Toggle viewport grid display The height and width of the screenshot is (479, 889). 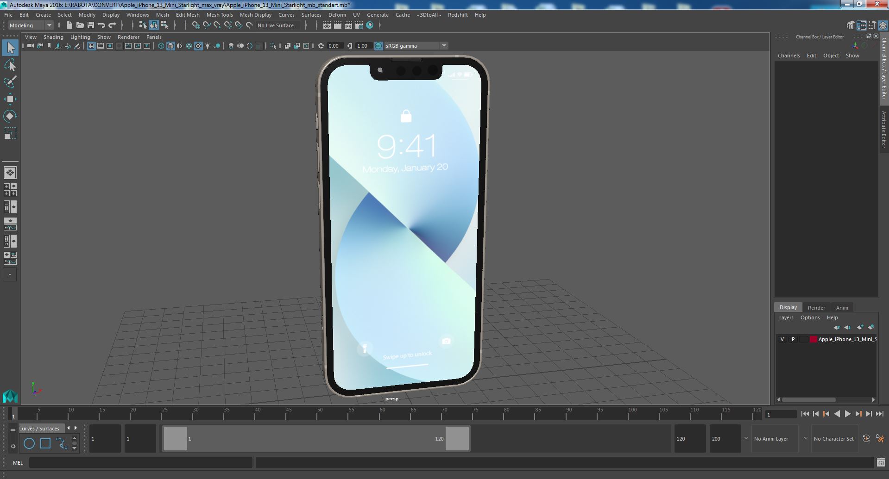[91, 46]
